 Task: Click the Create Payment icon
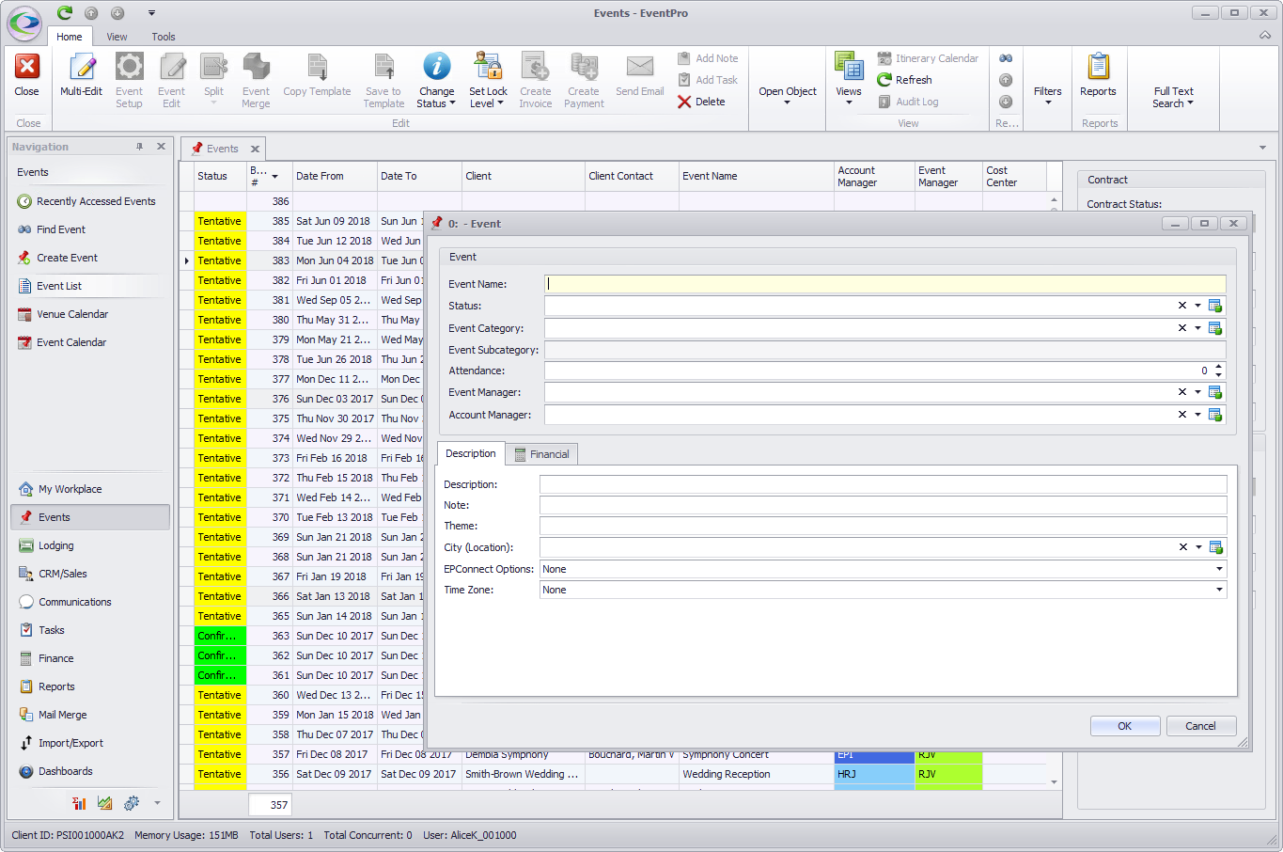click(584, 67)
